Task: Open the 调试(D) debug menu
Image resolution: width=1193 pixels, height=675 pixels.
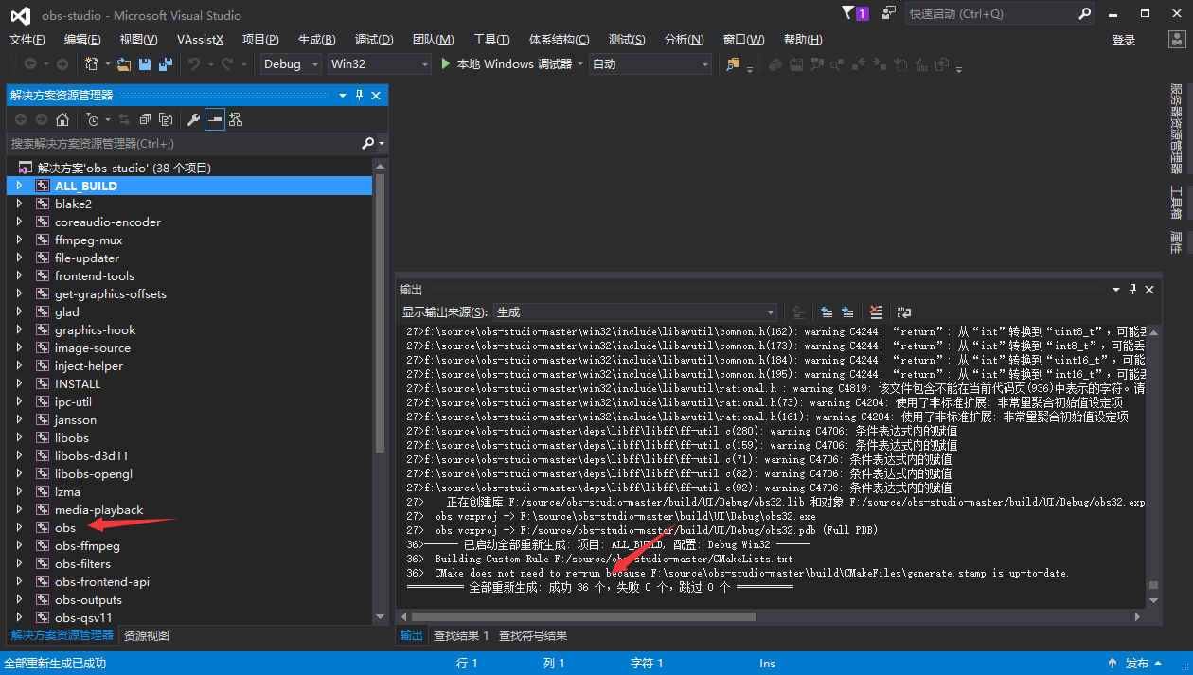Action: click(x=374, y=40)
